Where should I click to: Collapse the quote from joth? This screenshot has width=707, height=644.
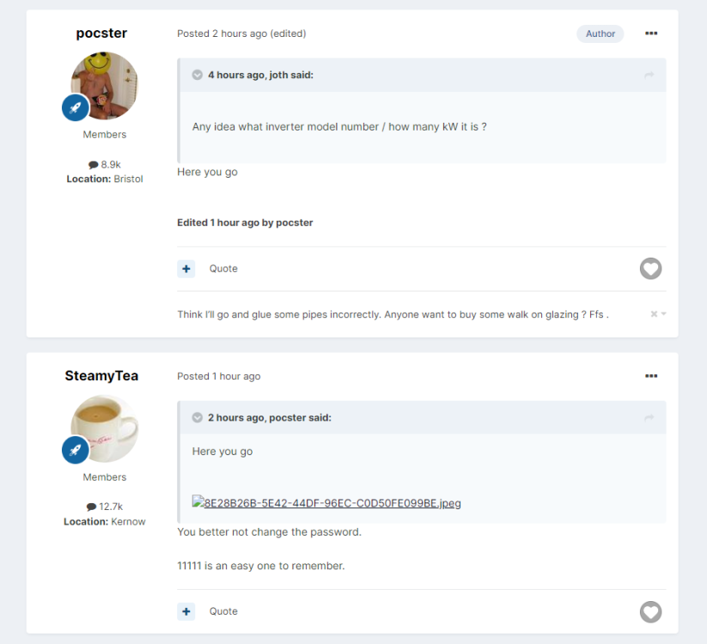pos(197,75)
